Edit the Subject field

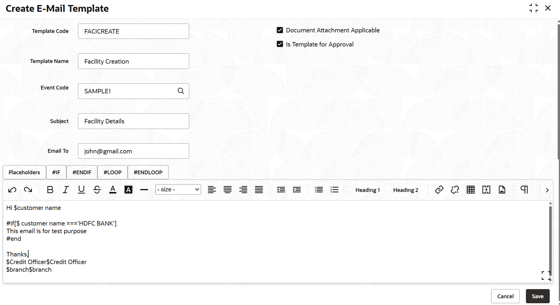tap(134, 121)
